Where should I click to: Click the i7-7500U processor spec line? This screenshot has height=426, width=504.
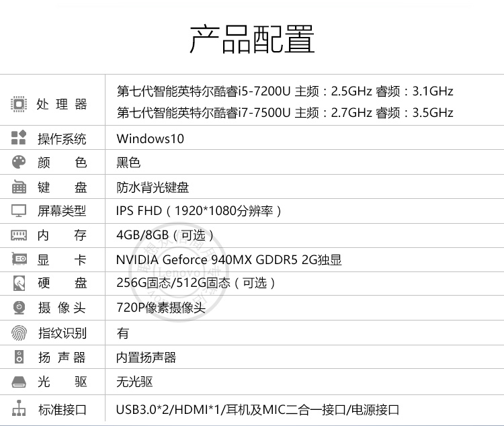tap(285, 113)
